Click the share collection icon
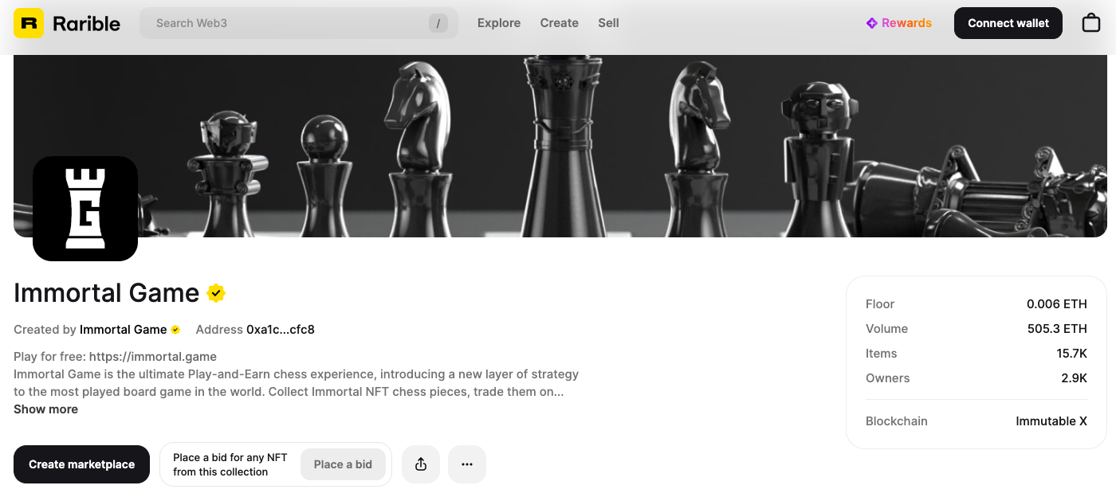This screenshot has height=497, width=1116. pos(421,464)
